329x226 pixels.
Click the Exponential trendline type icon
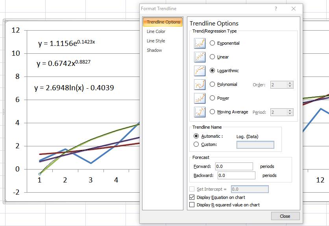tap(200, 43)
